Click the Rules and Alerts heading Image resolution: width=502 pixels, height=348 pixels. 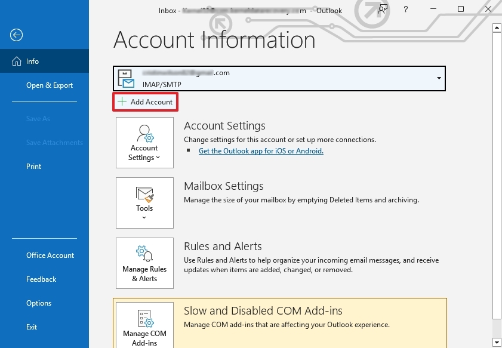tap(223, 246)
